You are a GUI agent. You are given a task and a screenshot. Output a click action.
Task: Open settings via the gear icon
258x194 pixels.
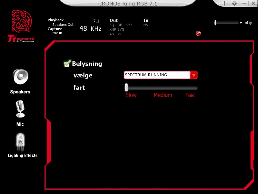[x=234, y=3]
